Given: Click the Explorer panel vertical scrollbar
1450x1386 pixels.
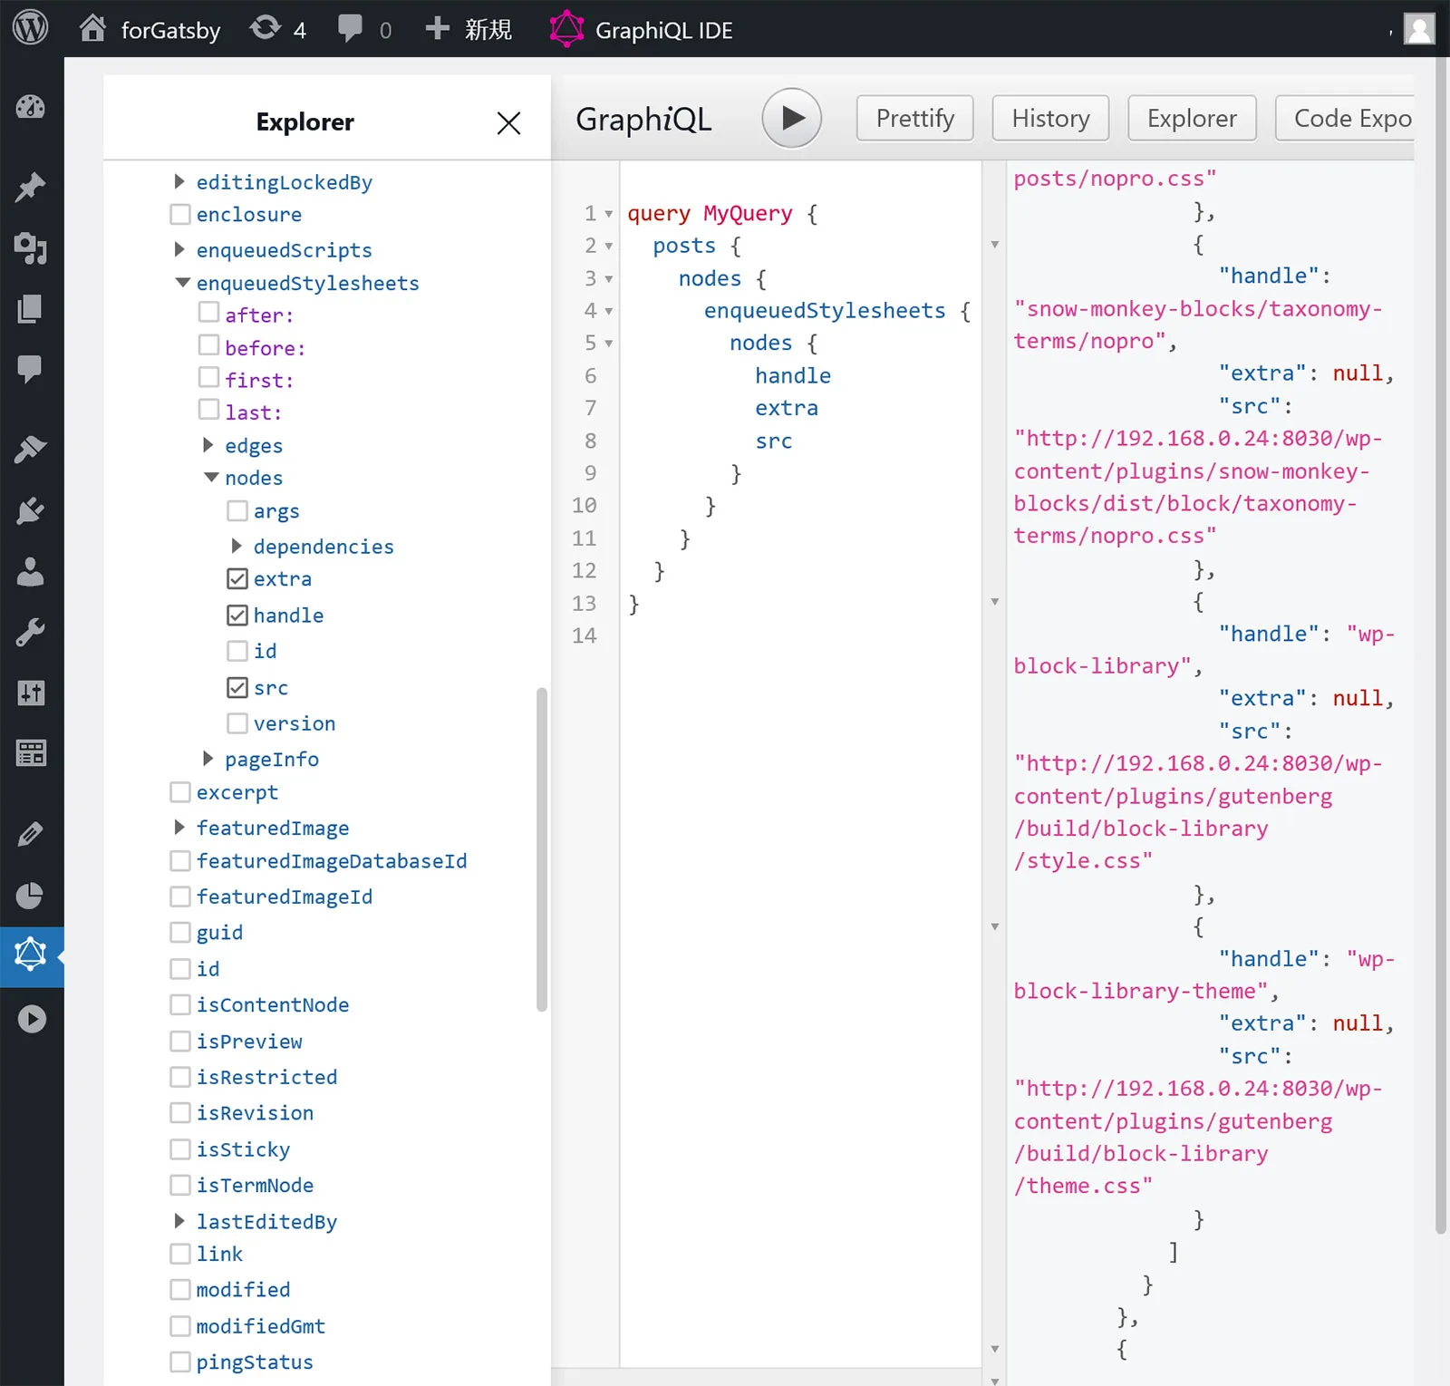Looking at the screenshot, I should pyautogui.click(x=542, y=848).
